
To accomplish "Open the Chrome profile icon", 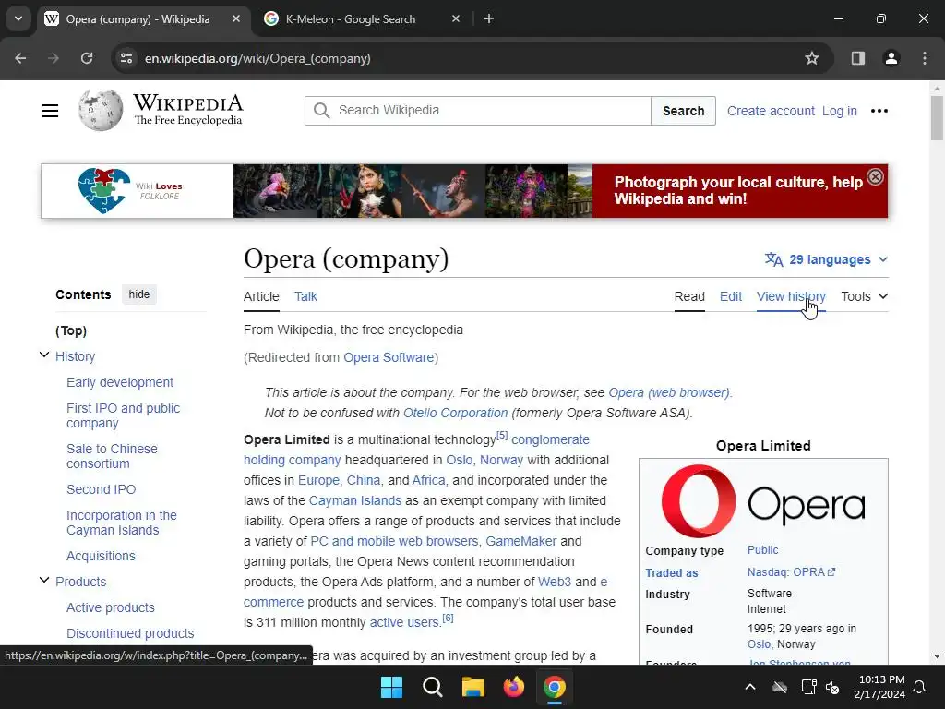I will [891, 58].
